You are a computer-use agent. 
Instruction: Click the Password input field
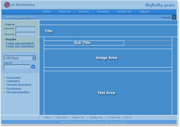[x=26, y=34]
